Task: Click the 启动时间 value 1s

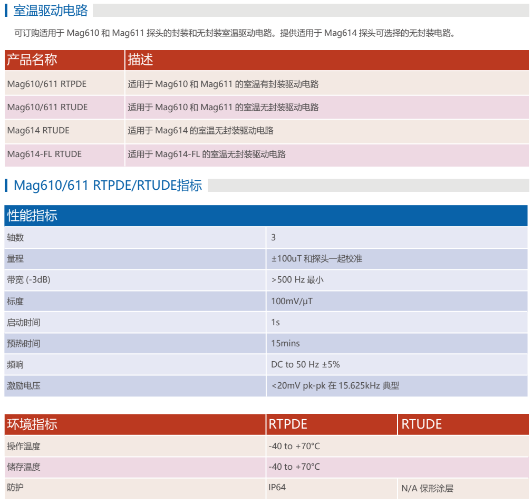Action: coord(275,322)
